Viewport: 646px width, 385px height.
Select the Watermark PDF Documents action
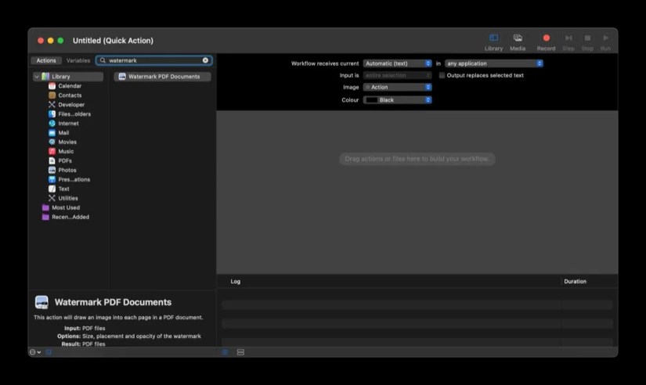coord(162,77)
